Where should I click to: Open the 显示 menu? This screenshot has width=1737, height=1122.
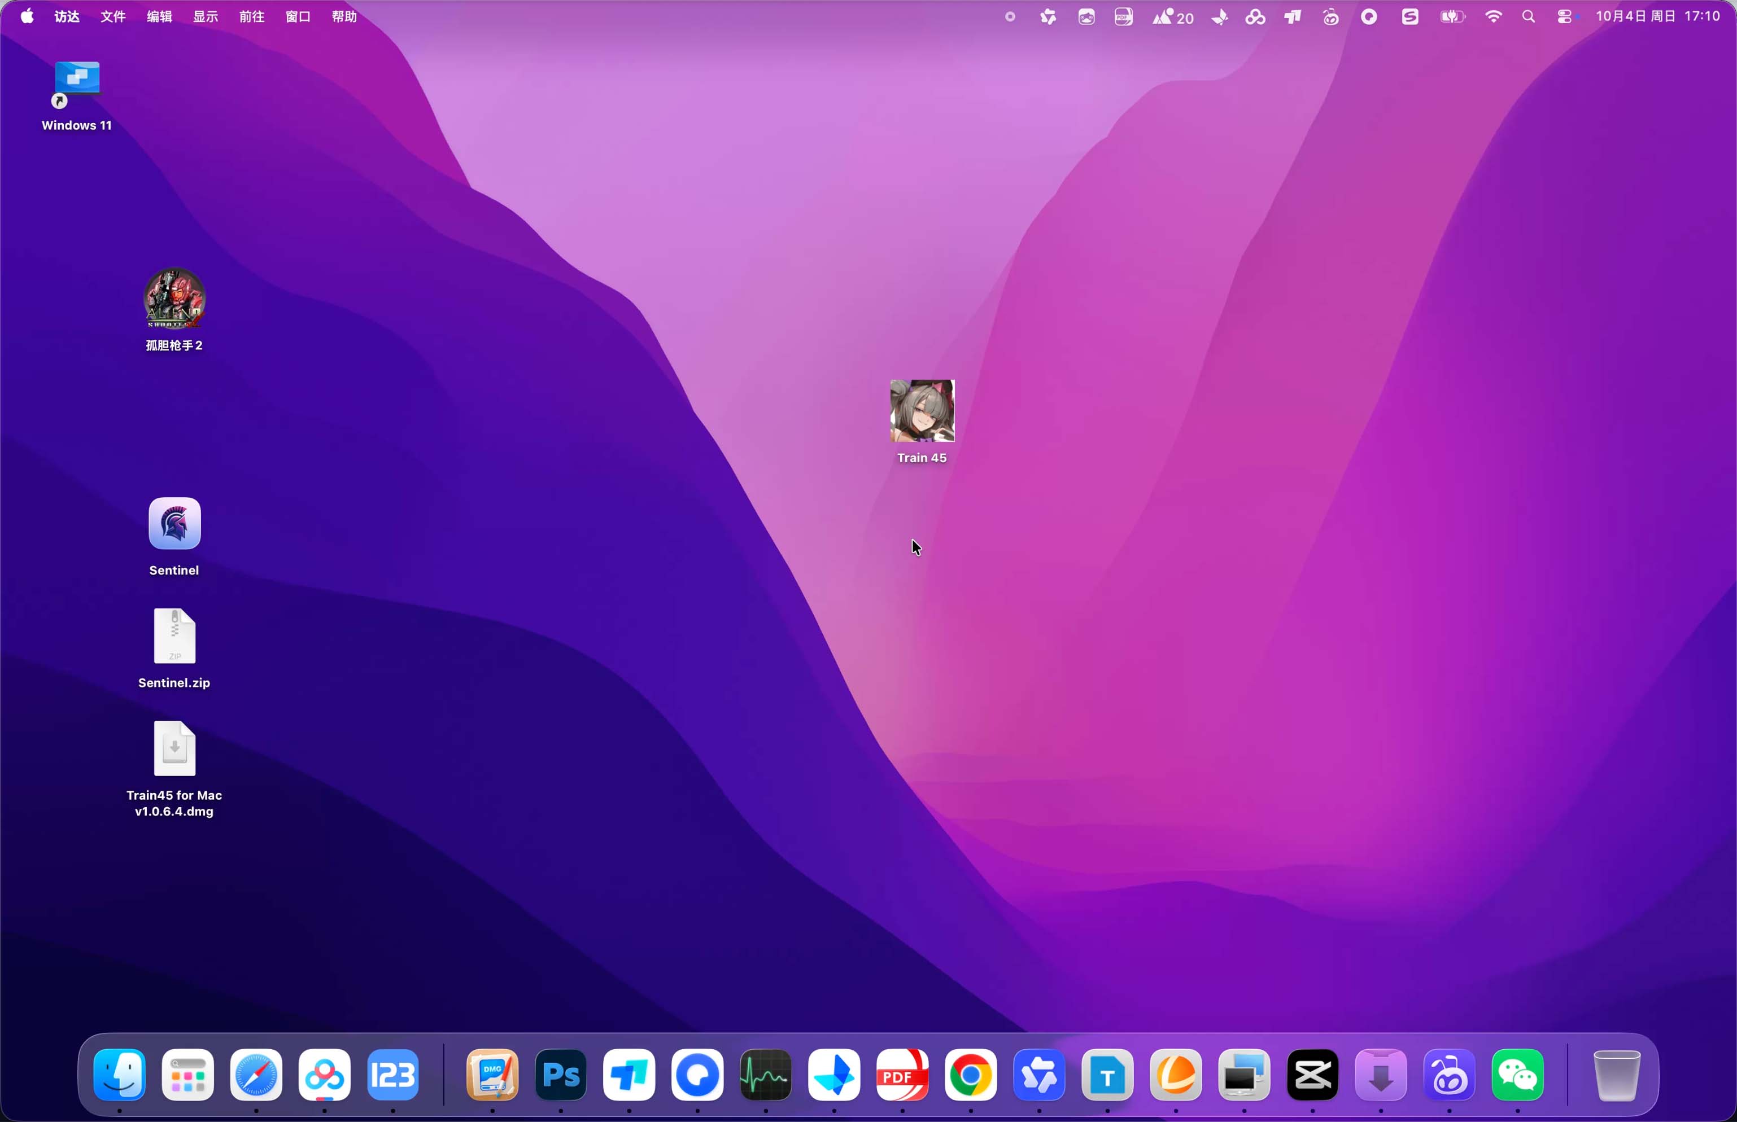point(206,16)
